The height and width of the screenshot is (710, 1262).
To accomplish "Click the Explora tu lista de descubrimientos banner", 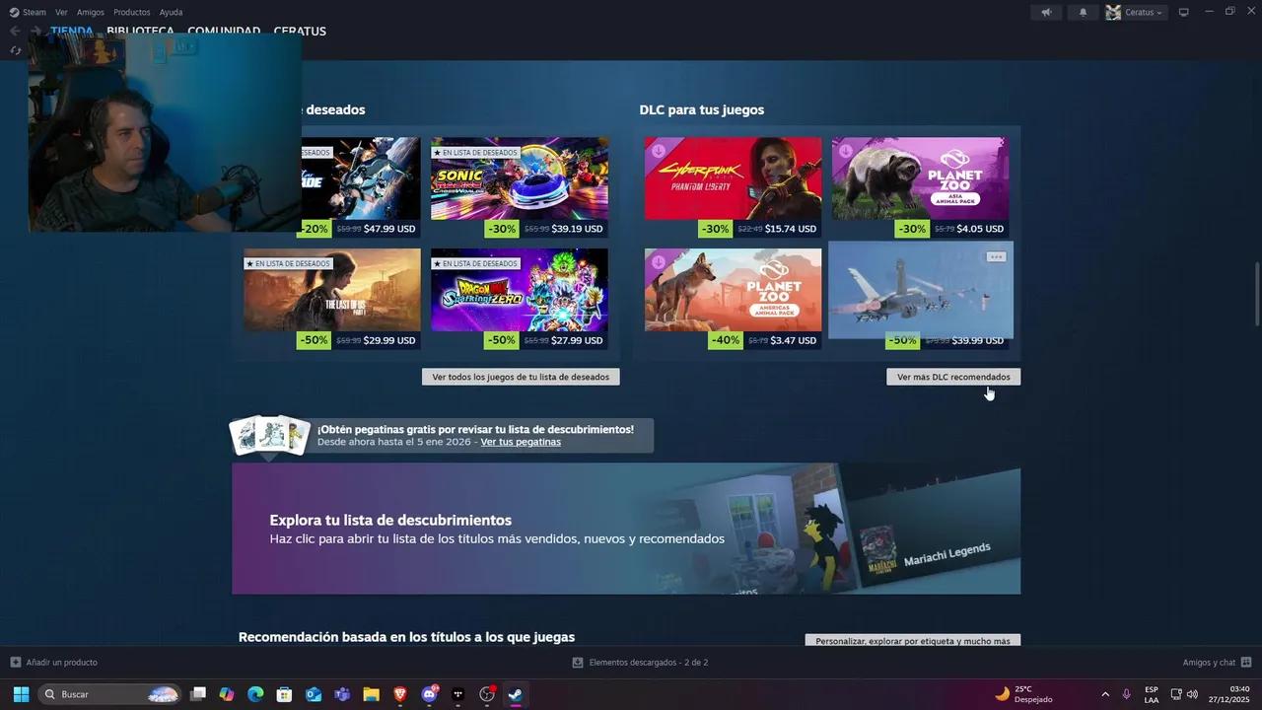I will [x=626, y=529].
